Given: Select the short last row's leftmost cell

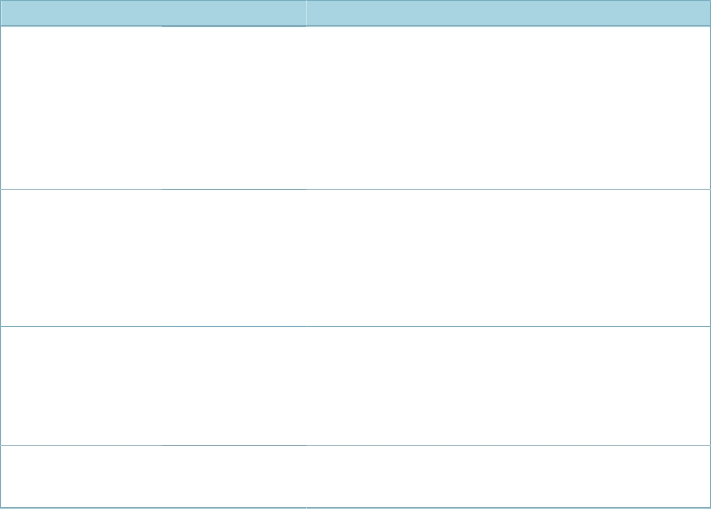Looking at the screenshot, I should 82,477.
